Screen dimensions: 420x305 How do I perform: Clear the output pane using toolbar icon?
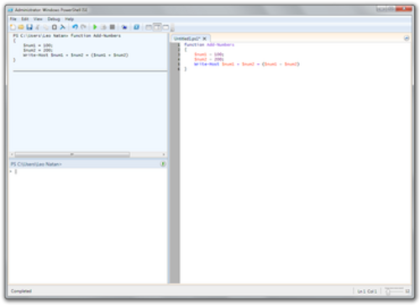coord(62,27)
